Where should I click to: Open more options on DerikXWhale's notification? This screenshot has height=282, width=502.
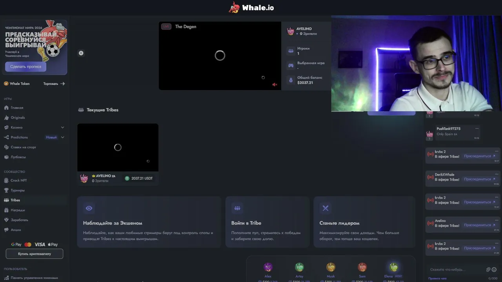click(497, 174)
